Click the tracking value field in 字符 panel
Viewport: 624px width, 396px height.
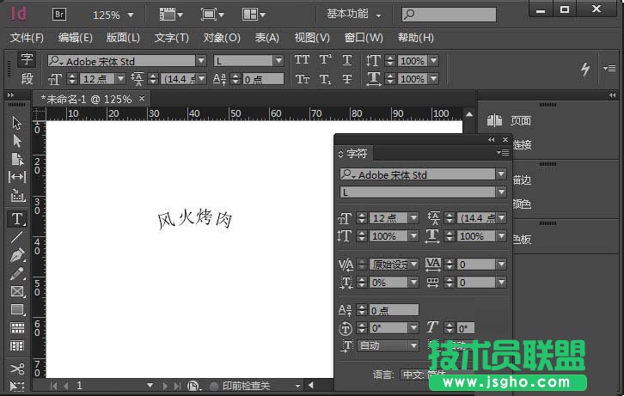[x=476, y=264]
